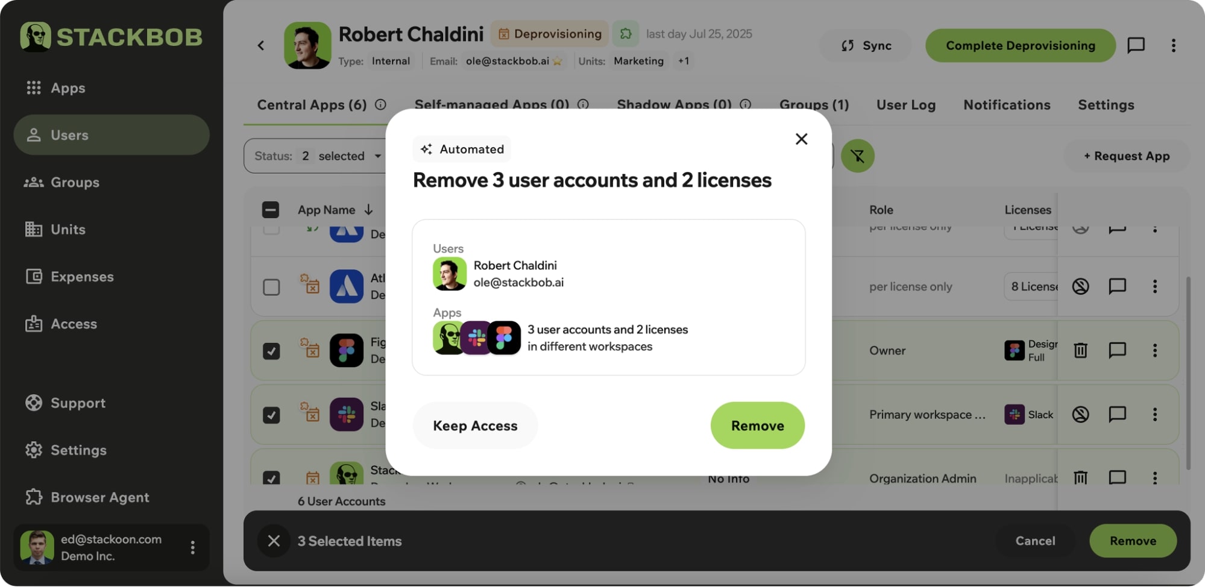The image size is (1205, 587).
Task: Click the Deprovisioning status badge
Action: (x=549, y=34)
